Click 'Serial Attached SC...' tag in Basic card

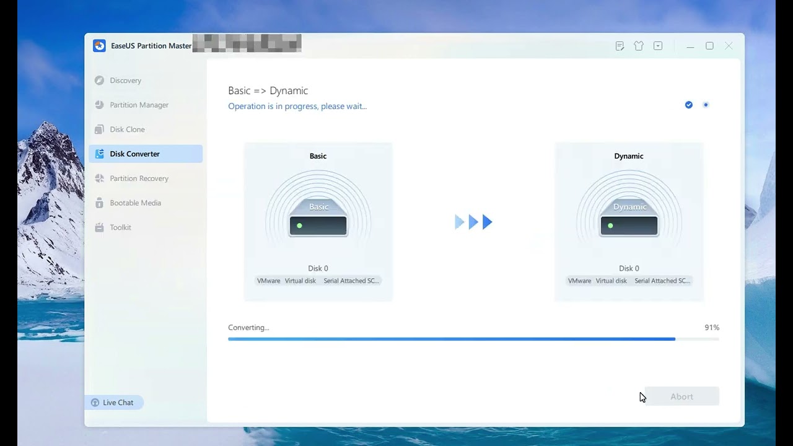351,281
